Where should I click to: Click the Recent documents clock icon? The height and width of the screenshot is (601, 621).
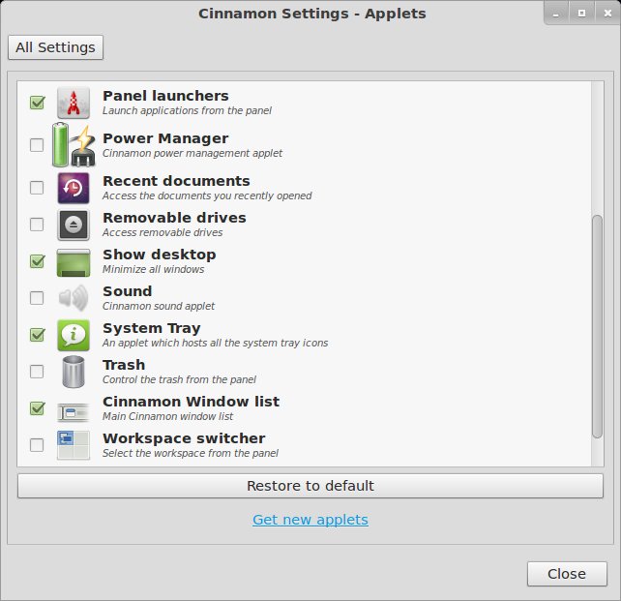[74, 188]
